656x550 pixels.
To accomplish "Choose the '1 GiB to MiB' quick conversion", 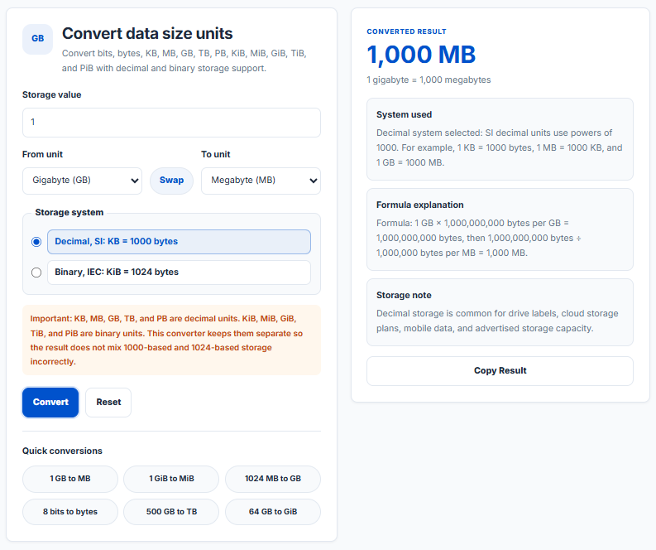I will pos(171,479).
